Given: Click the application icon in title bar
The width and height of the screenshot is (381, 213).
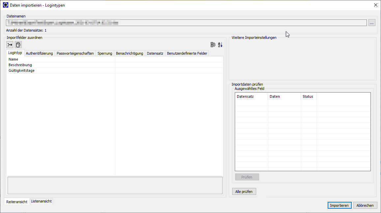Looking at the screenshot, I should 5,5.
